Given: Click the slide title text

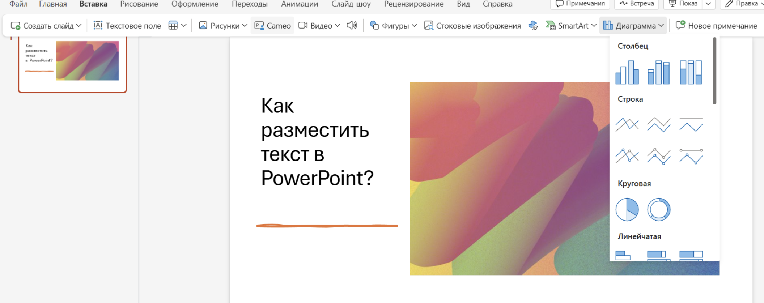Looking at the screenshot, I should pyautogui.click(x=317, y=142).
